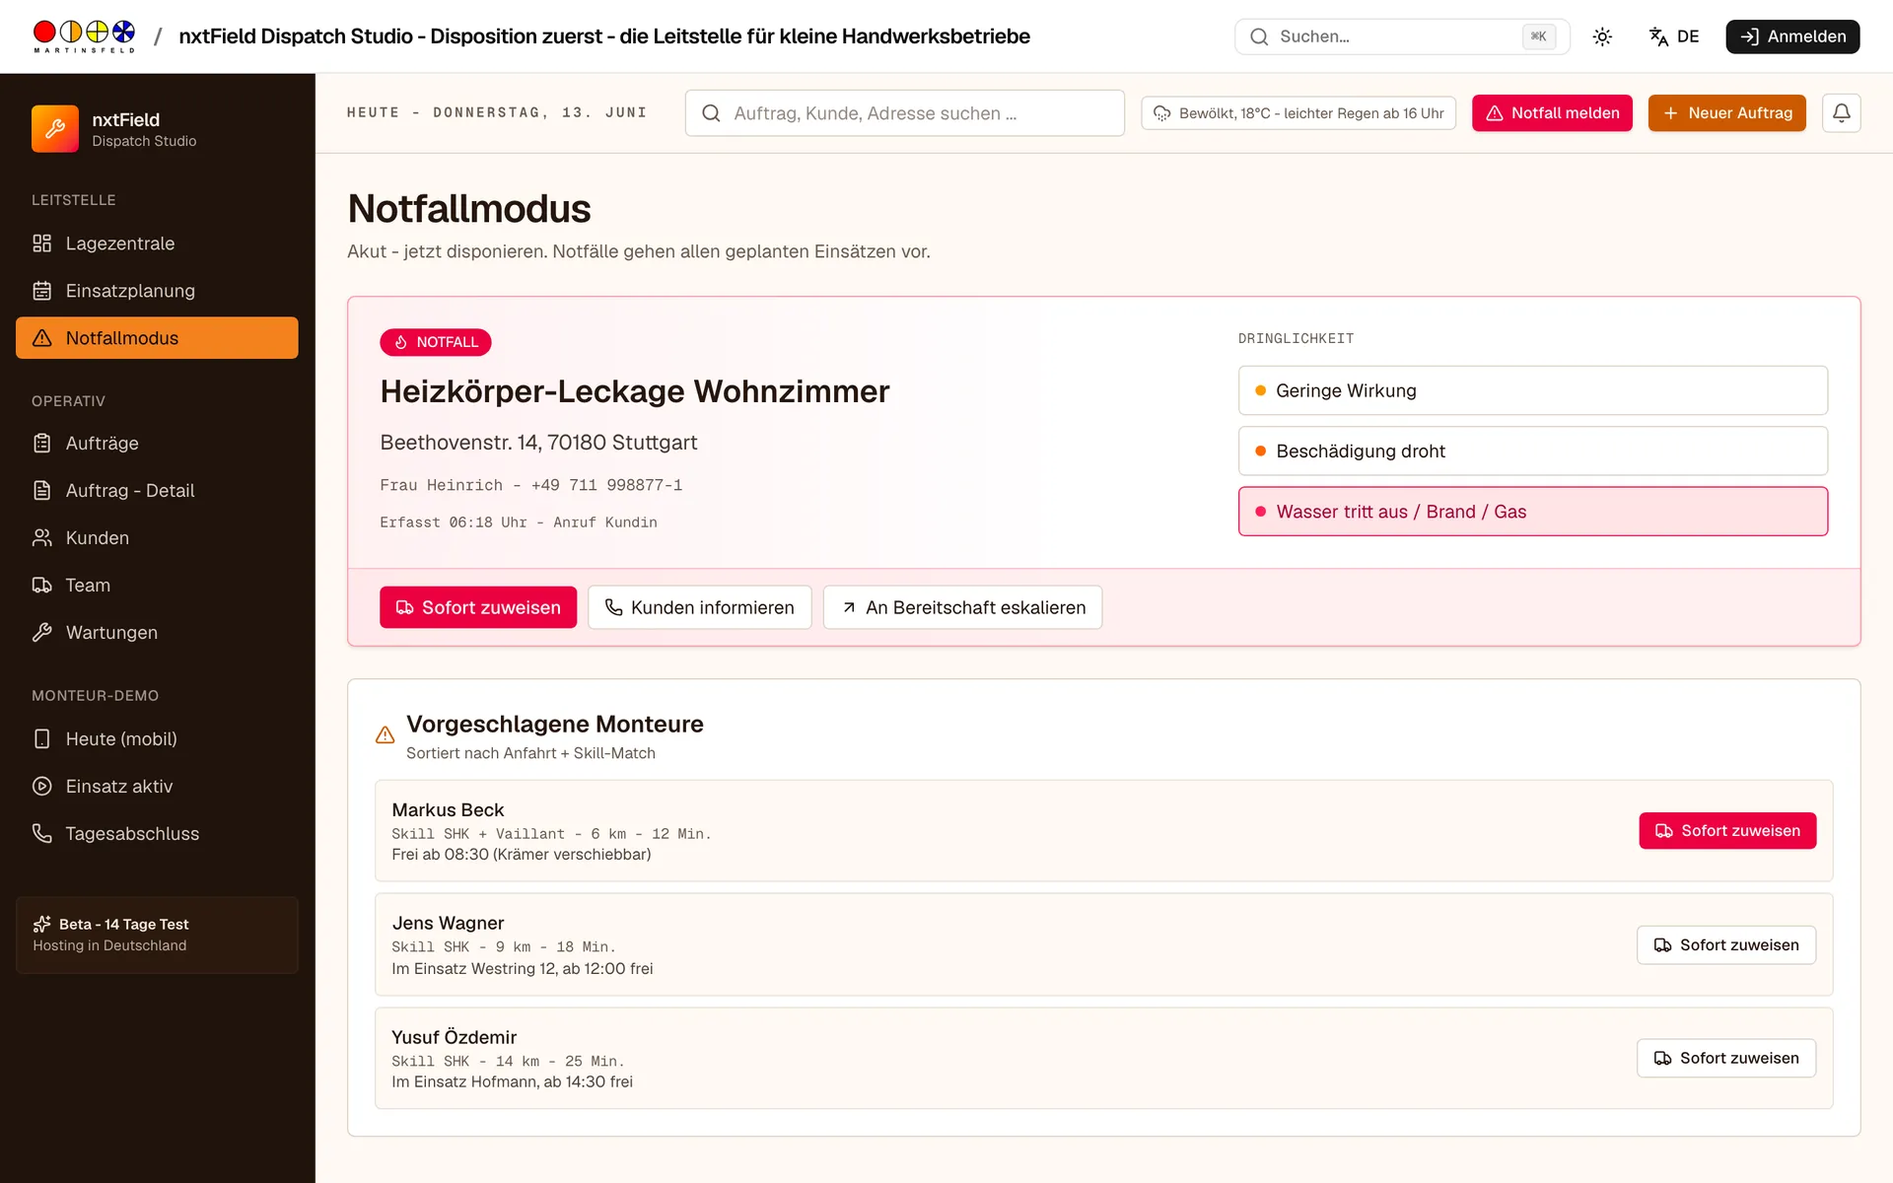Open Lagezentrale in sidebar

click(157, 244)
